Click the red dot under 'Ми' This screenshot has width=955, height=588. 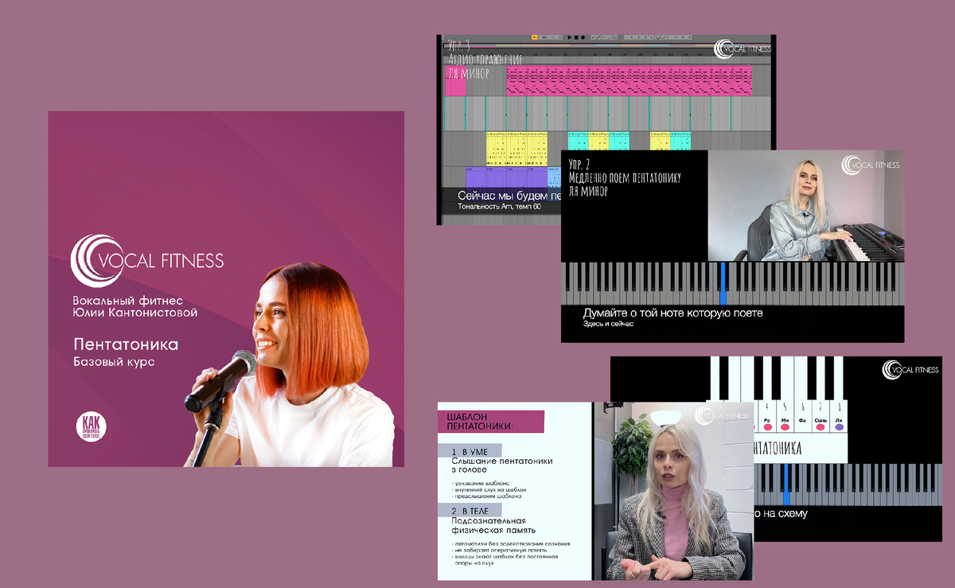coord(785,427)
